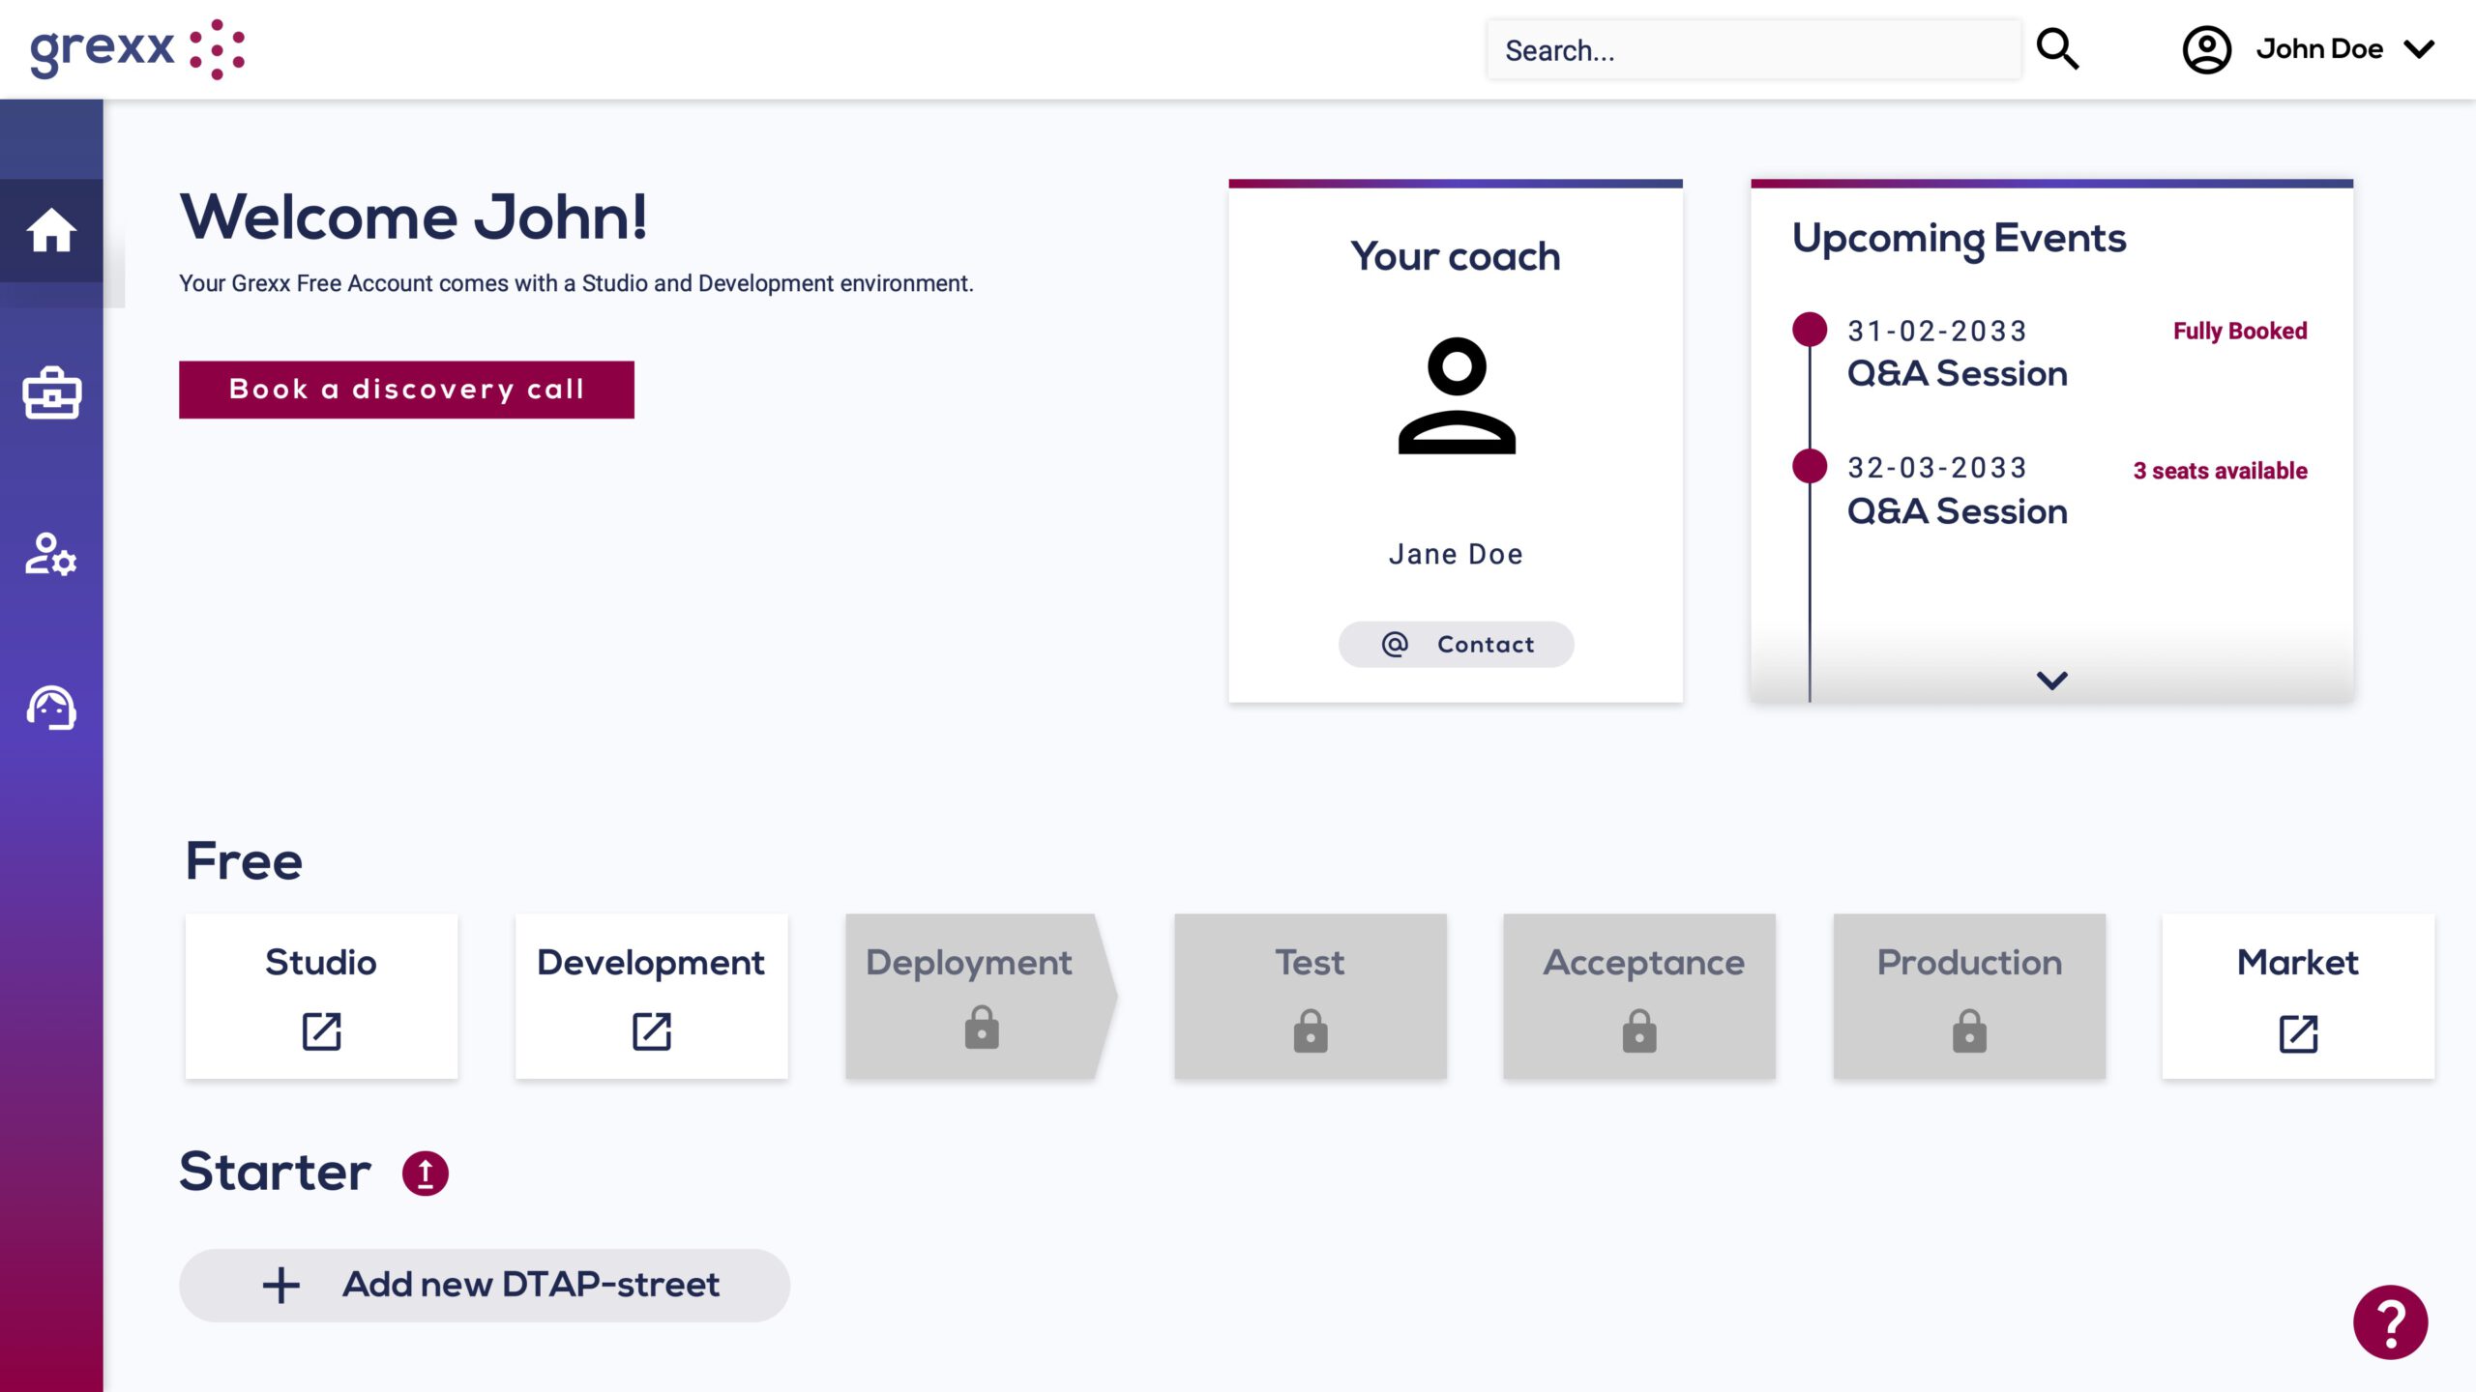Open the Development environment tile

[651, 996]
